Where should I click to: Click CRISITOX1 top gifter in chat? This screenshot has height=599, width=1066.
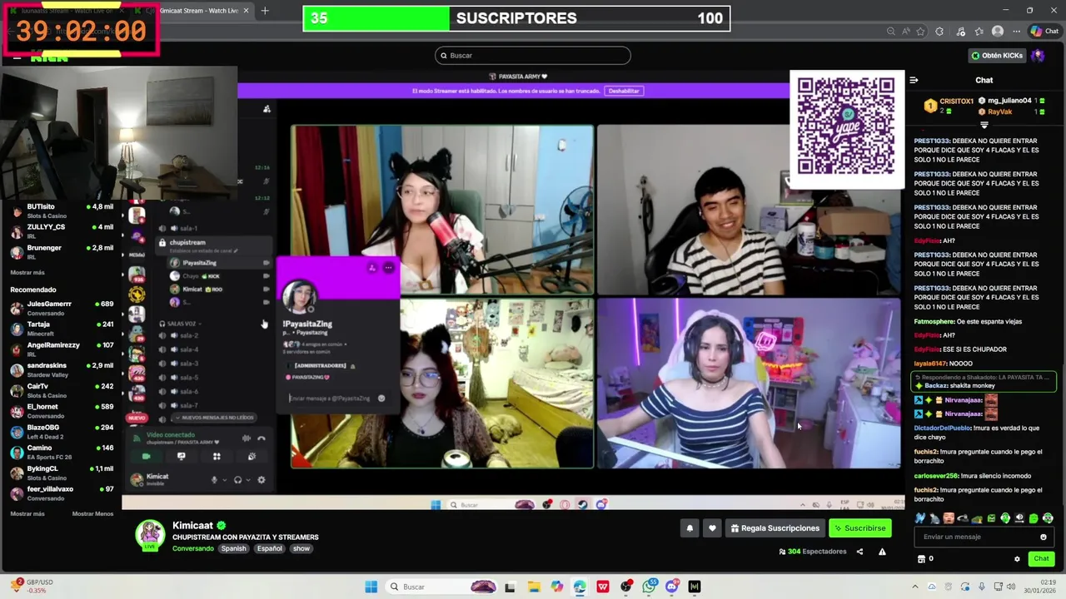pos(949,106)
